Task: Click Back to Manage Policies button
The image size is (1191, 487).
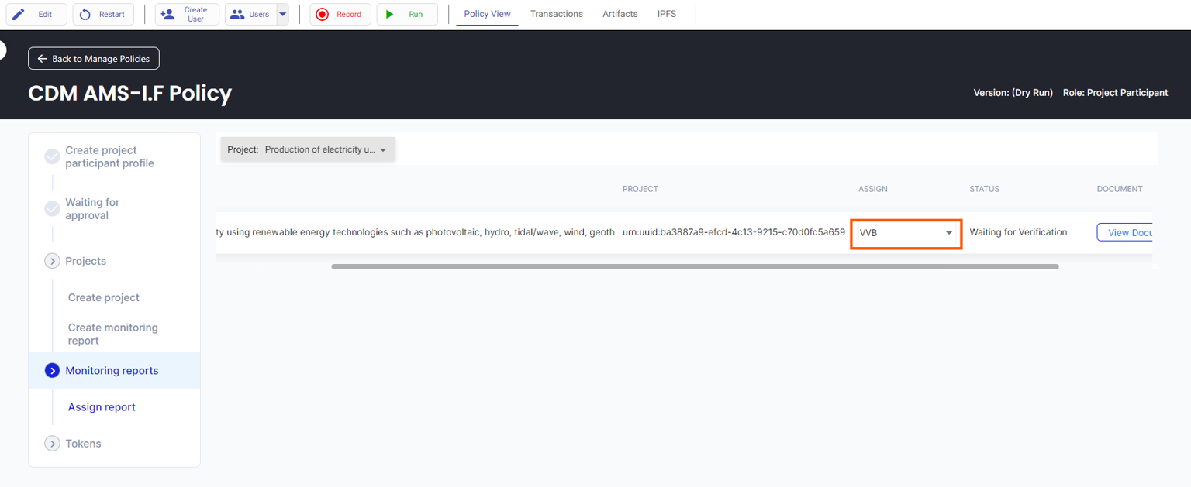Action: click(x=94, y=59)
